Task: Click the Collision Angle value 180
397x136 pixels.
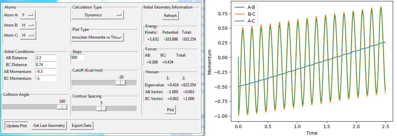Action: point(62,101)
